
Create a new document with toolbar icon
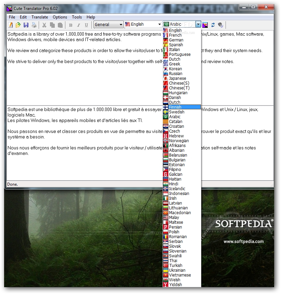[11, 25]
